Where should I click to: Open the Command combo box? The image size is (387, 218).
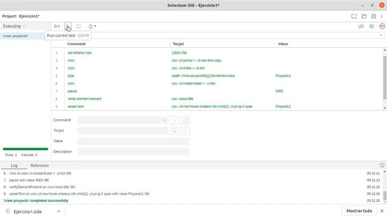click(x=123, y=120)
